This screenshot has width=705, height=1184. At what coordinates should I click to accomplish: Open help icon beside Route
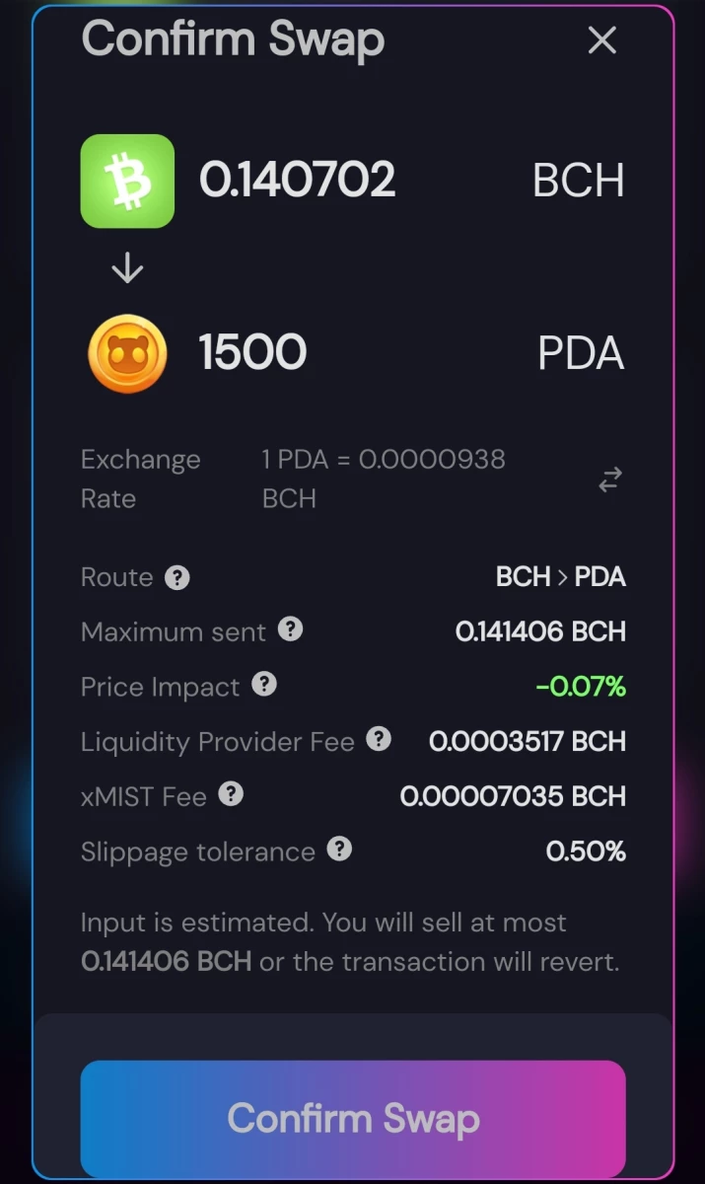(176, 577)
